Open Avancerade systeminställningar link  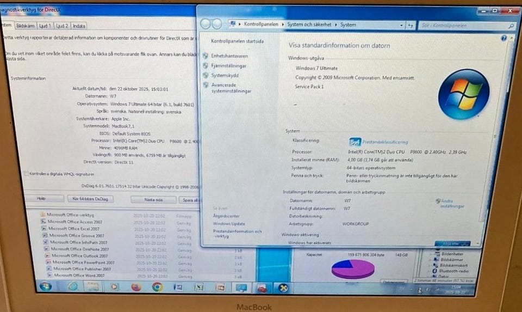(x=232, y=88)
